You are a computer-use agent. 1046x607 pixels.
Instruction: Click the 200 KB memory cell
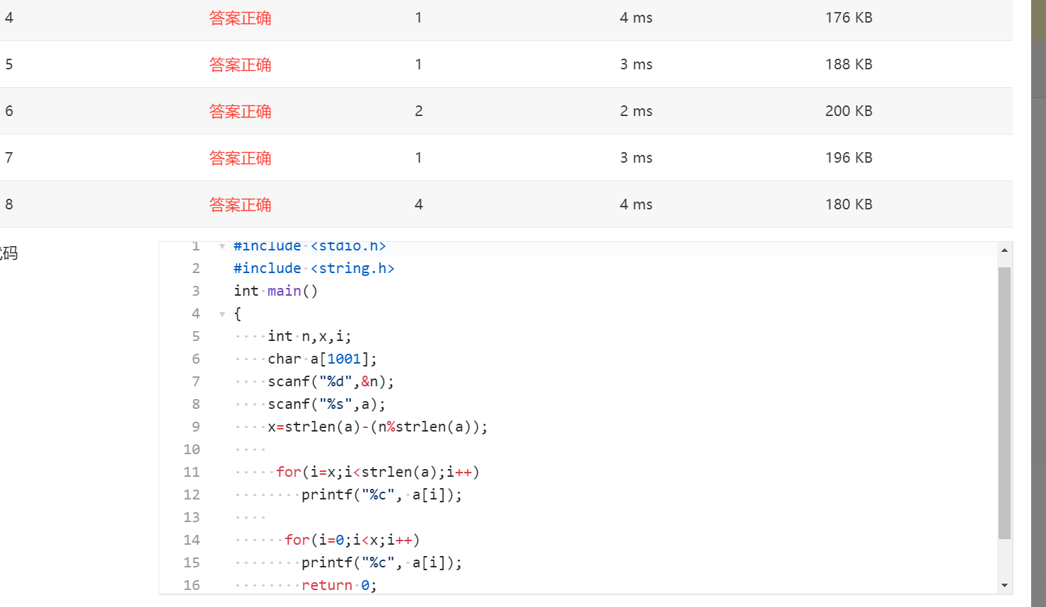tap(849, 111)
